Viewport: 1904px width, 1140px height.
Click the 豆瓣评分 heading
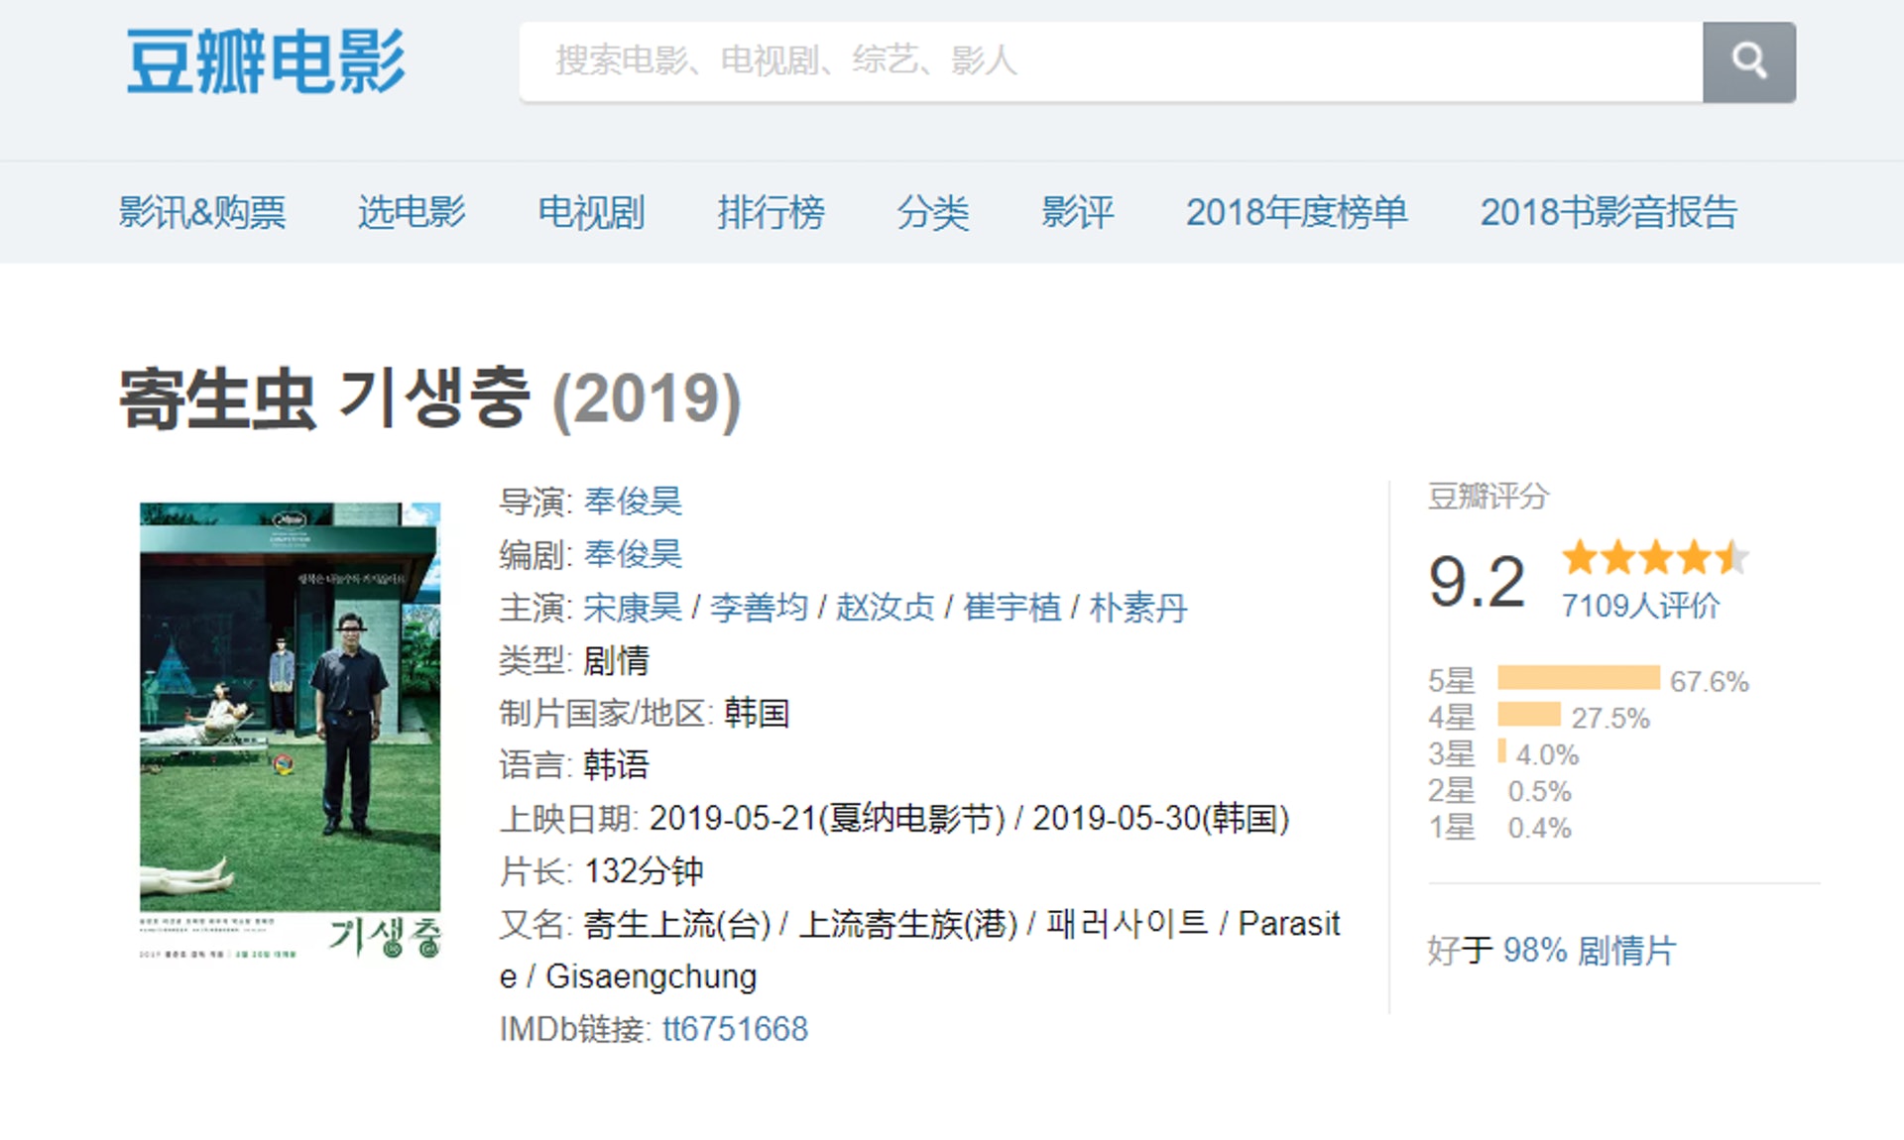(1487, 497)
